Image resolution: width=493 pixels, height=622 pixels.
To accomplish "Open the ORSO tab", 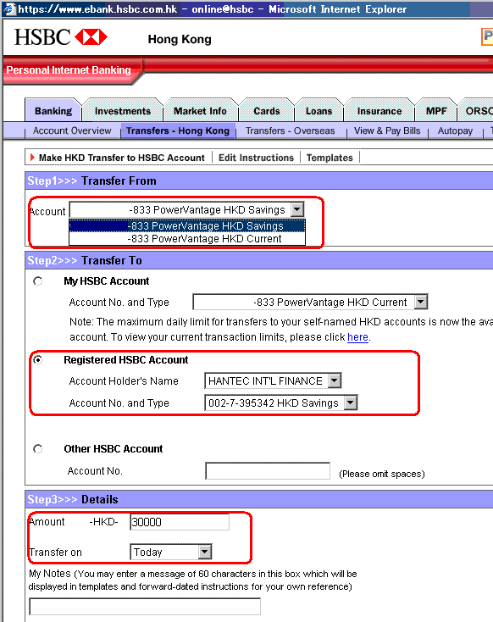I will pos(477,111).
